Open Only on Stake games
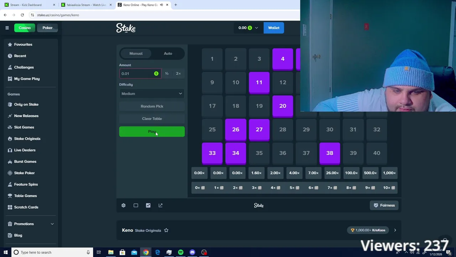The width and height of the screenshot is (456, 257). [x=26, y=104]
